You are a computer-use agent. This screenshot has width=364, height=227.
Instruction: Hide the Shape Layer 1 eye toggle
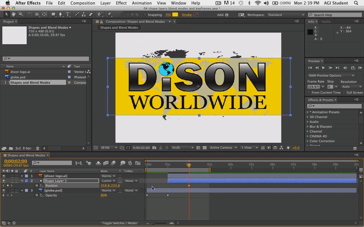click(4, 181)
